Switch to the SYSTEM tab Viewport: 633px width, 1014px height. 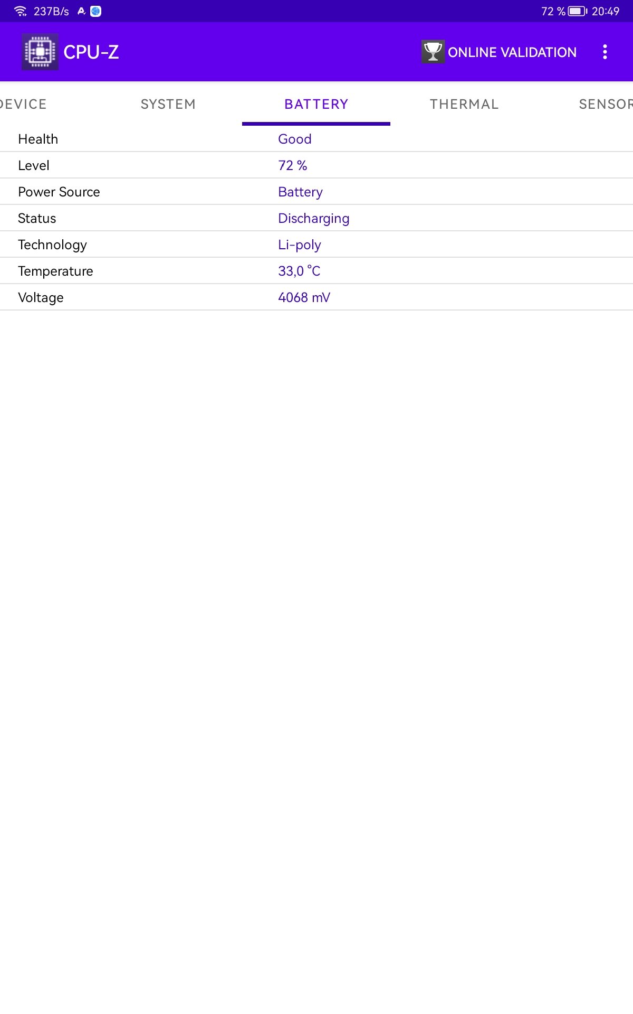coord(168,104)
